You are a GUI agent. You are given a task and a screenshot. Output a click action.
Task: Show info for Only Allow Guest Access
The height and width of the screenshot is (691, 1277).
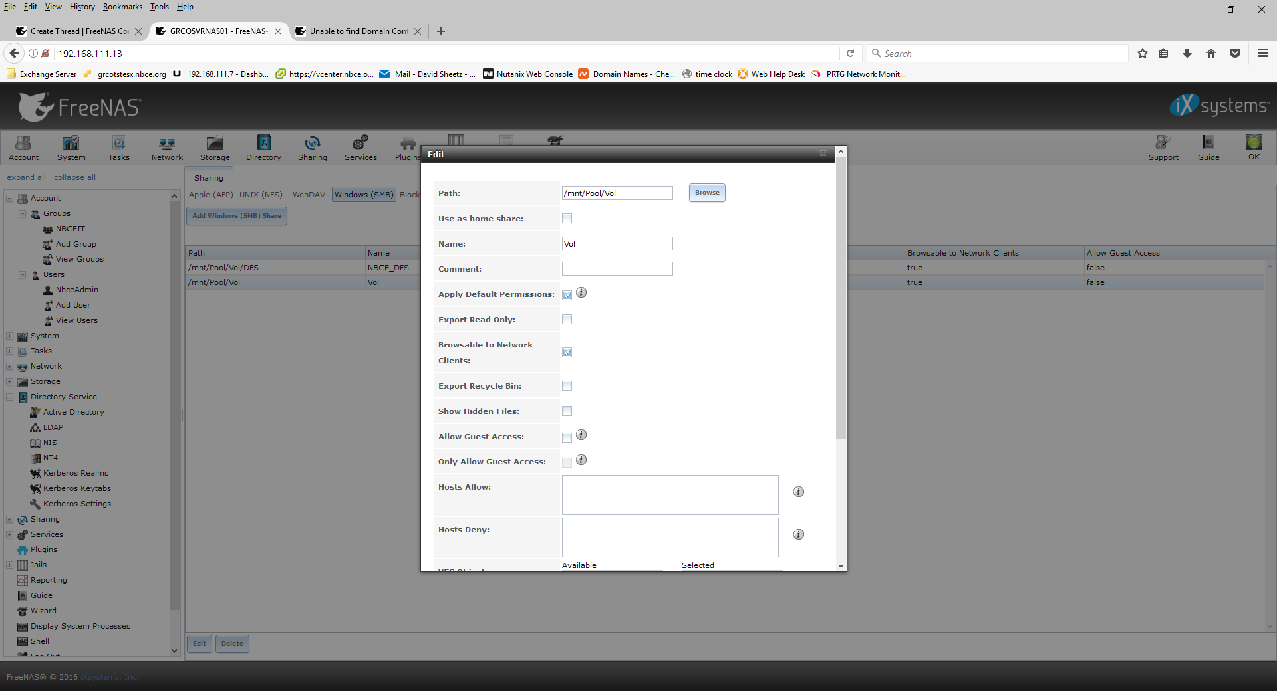pos(581,460)
